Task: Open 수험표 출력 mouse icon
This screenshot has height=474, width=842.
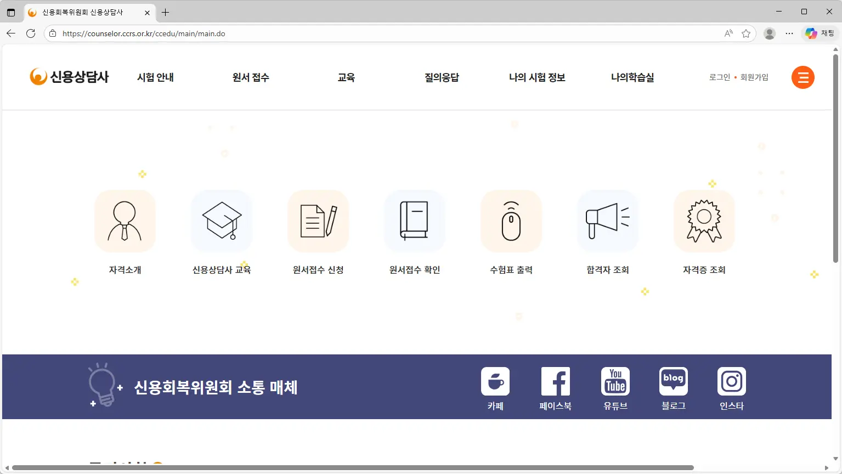Action: click(511, 221)
